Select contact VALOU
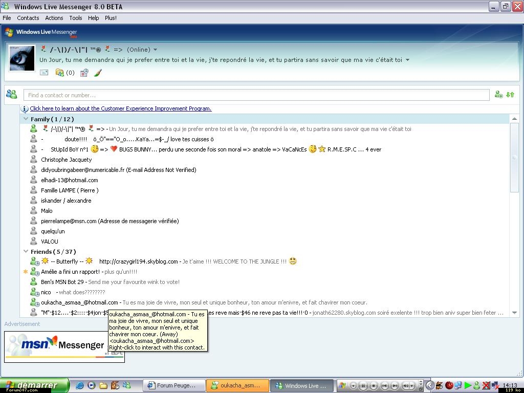This screenshot has height=393, width=524. coord(50,242)
